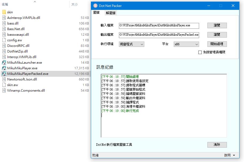Screen dimensions: 244x162
Task: Click the Dot Net Packer title bar app icon
Action: tap(95, 6)
